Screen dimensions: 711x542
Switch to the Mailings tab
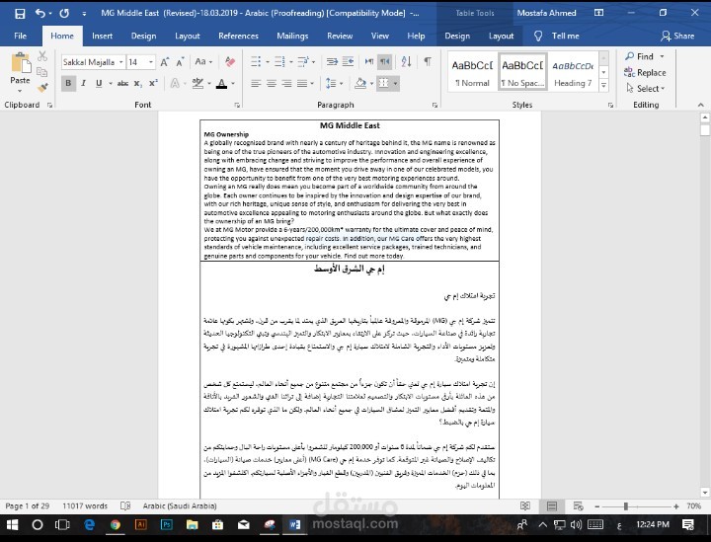pos(292,36)
